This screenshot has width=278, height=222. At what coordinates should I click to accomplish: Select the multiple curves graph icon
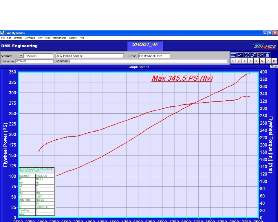coord(253,55)
